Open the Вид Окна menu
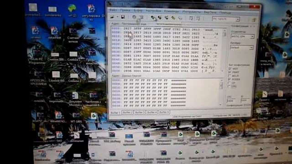This screenshot has width=292, height=164. 210,12
